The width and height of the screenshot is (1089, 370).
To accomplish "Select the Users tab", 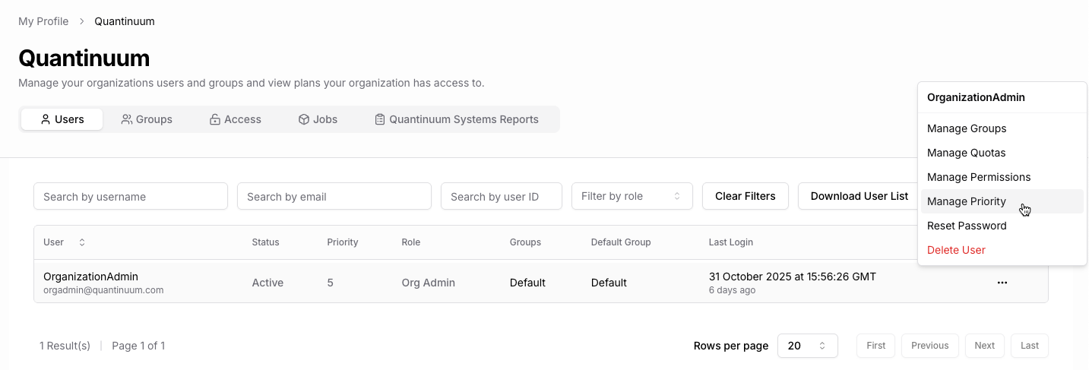I will pyautogui.click(x=62, y=119).
